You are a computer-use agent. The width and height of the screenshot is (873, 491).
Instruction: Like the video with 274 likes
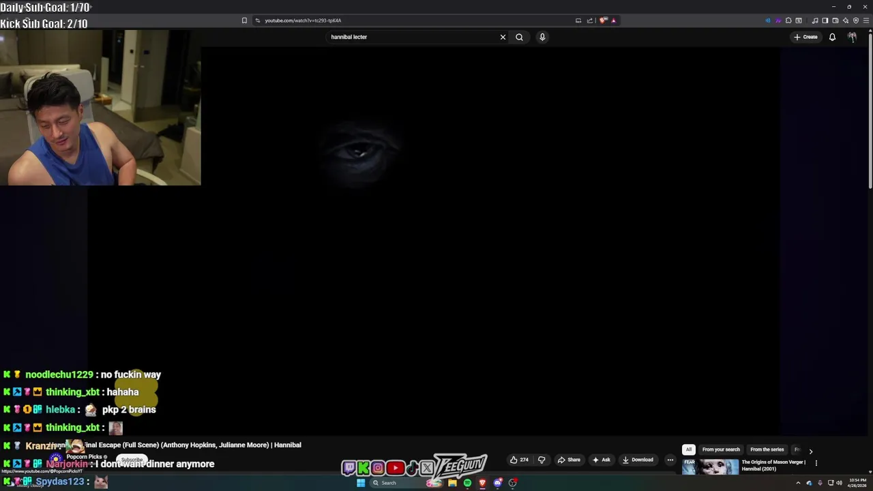[x=519, y=460]
